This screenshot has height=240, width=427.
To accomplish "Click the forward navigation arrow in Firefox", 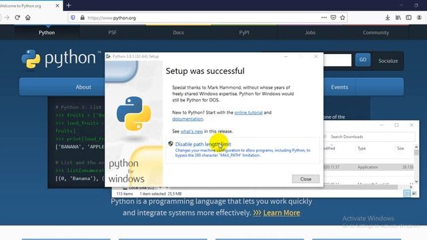I will coord(7,18).
